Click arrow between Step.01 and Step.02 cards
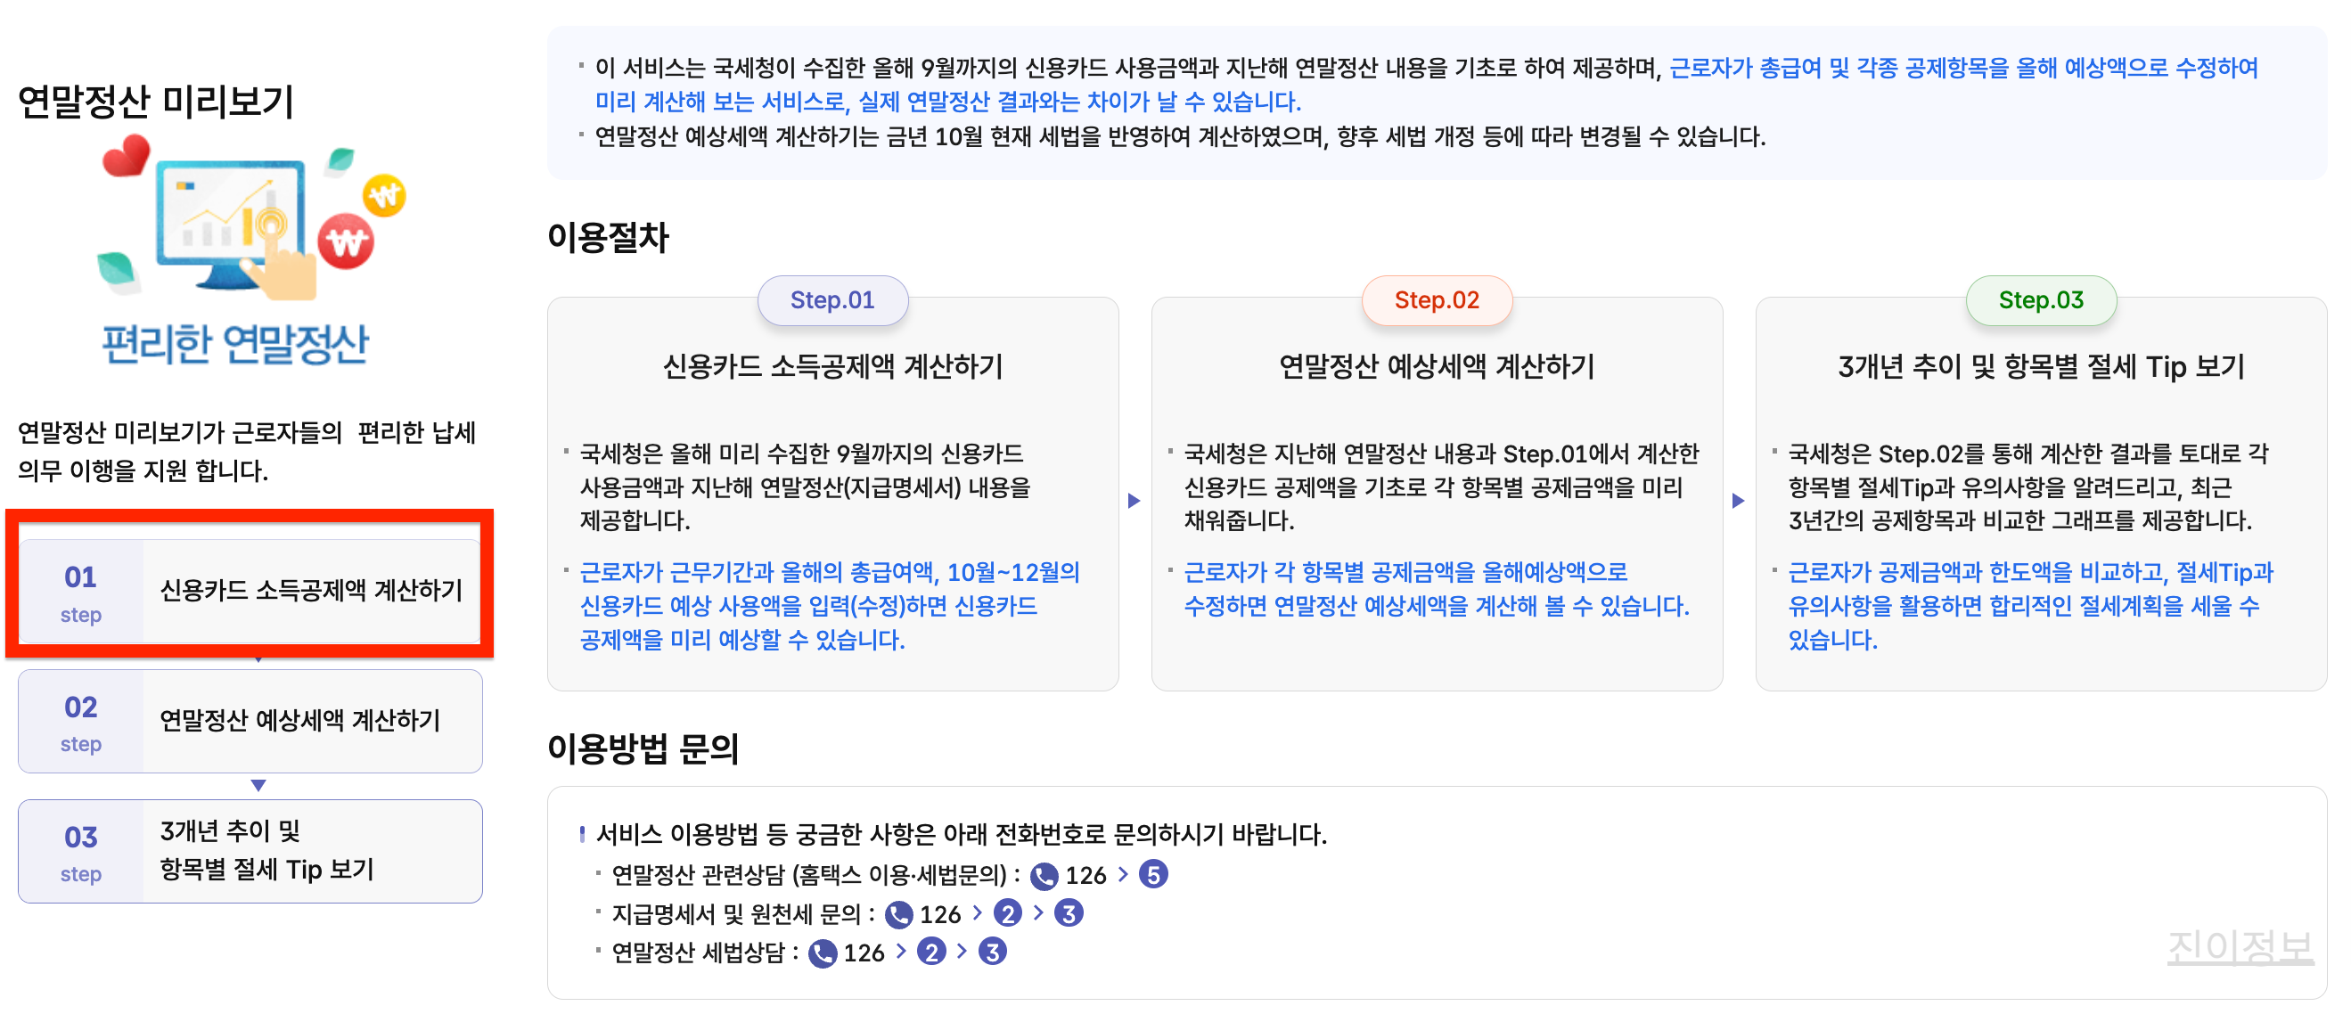The width and height of the screenshot is (2351, 1014). tap(1134, 499)
